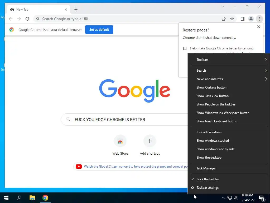Show hidden tray icons chevron

pyautogui.click(x=223, y=198)
